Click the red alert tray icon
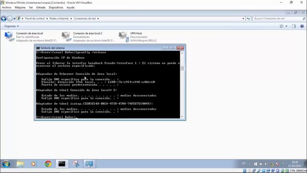 tap(277, 164)
